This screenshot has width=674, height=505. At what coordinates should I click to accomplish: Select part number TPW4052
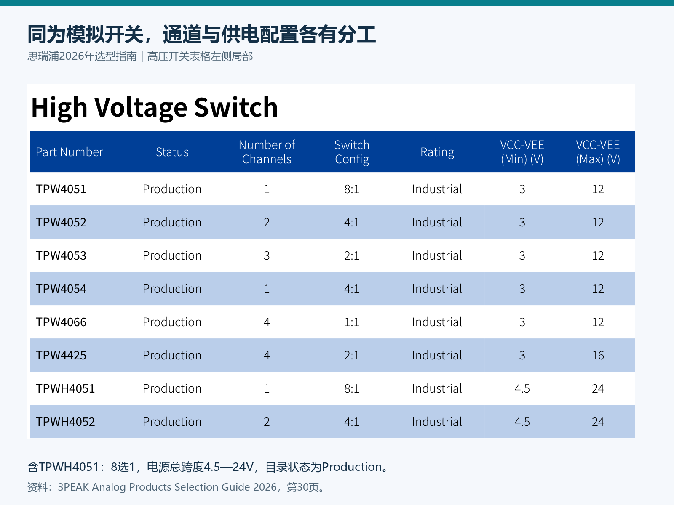pos(61,222)
